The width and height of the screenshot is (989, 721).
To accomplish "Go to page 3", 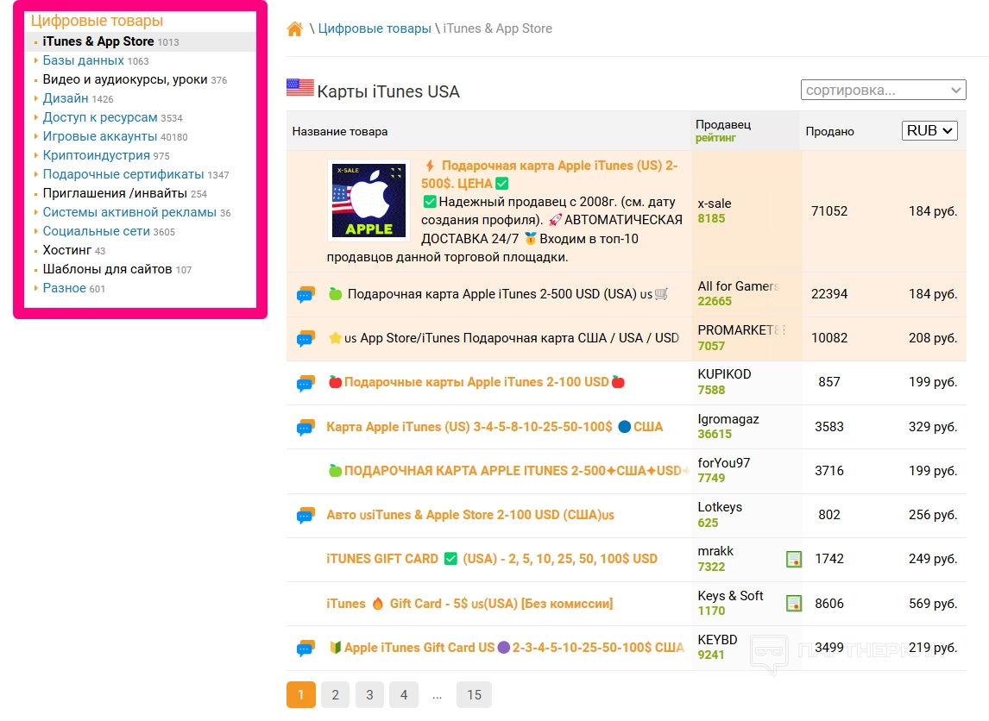I will [369, 694].
